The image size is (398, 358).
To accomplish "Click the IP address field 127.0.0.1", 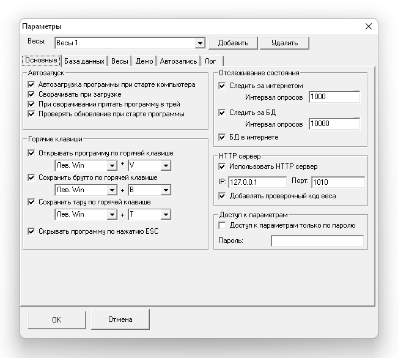I will [257, 182].
